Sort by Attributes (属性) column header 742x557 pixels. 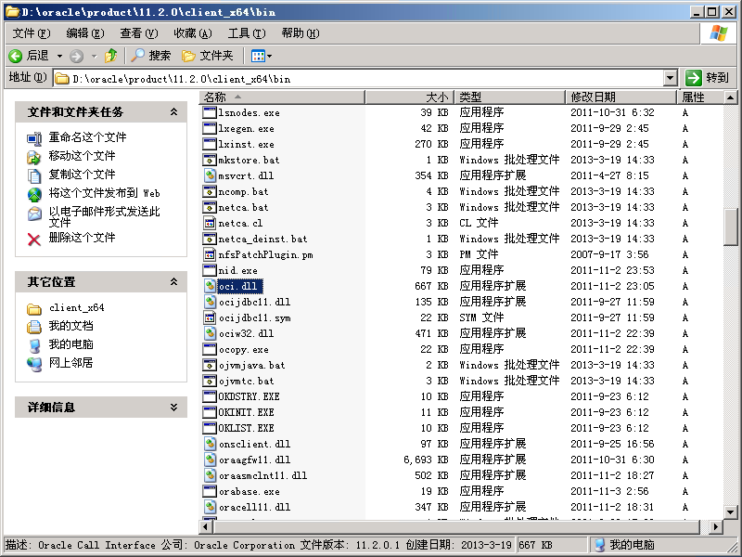pos(700,97)
